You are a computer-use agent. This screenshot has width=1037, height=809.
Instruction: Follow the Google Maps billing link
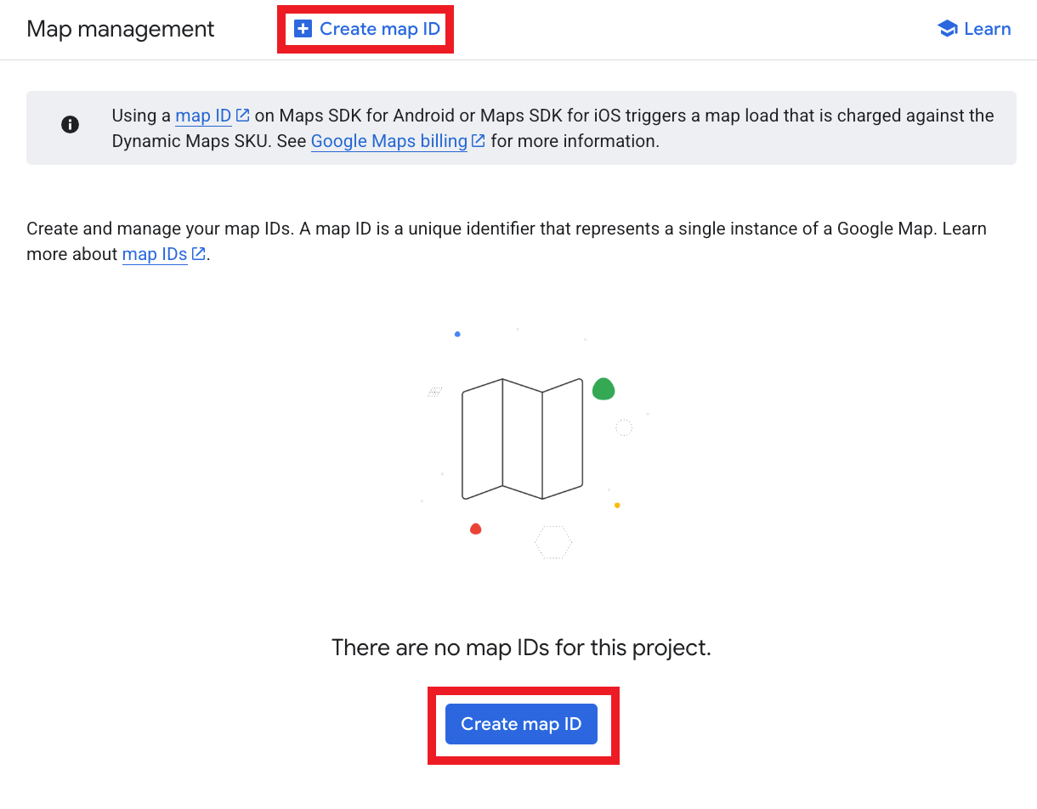388,141
